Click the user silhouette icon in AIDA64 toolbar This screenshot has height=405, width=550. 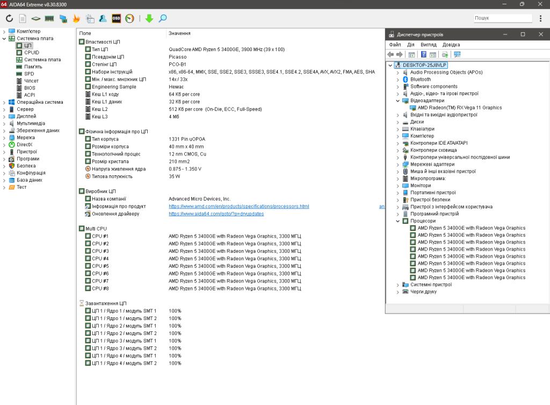click(103, 18)
